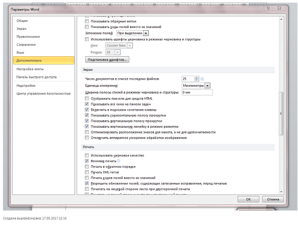Screen dimensions: 298x228
Task: Check the Печать XML-тегов option
Action: click(87, 172)
